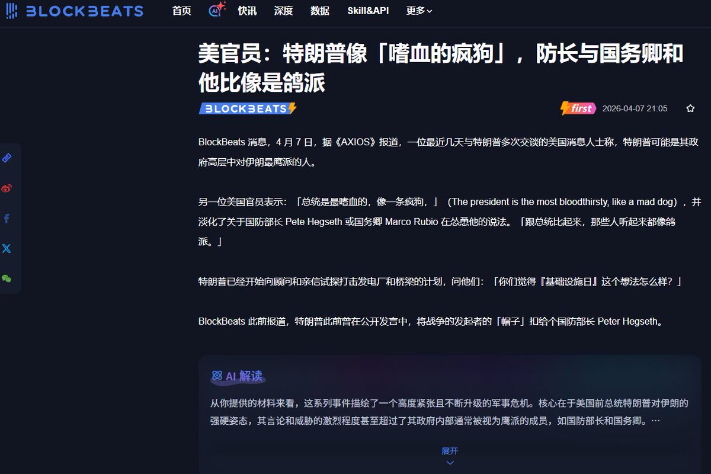
Task: Share article via the WeChat icon
Action: point(7,278)
